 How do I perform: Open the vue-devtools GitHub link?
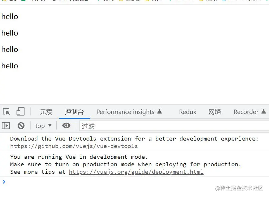(74, 146)
